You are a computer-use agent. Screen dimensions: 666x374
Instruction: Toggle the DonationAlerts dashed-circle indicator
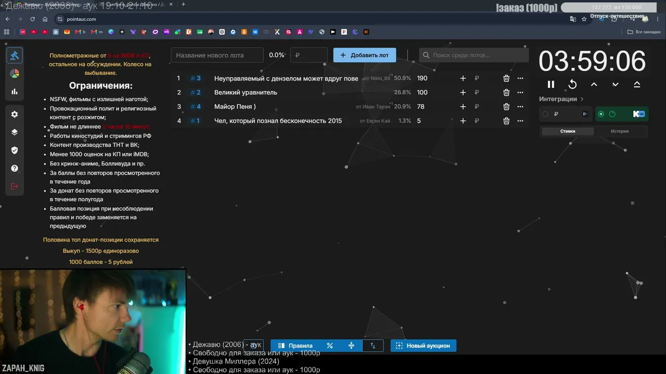(x=545, y=114)
